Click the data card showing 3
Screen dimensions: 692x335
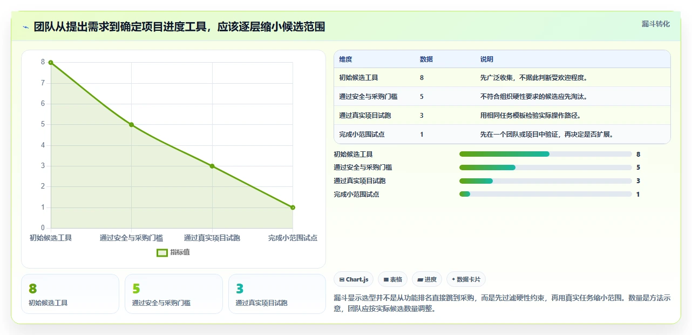(277, 294)
